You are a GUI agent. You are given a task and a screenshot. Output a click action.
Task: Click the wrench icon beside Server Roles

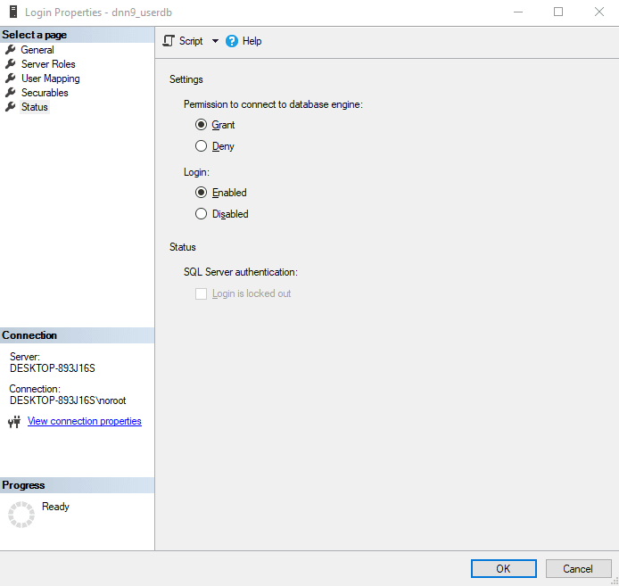(x=11, y=64)
